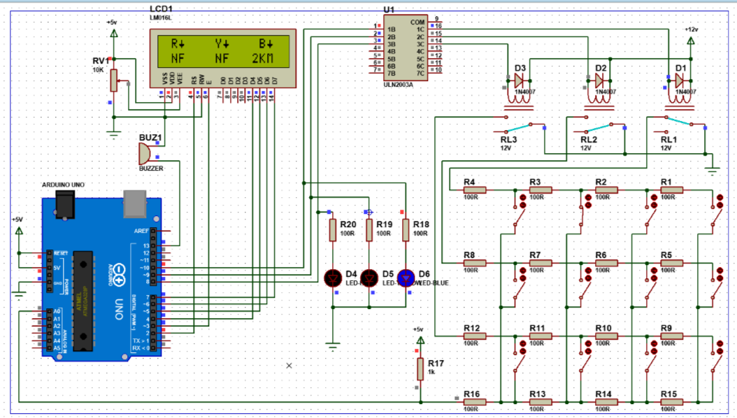Click the blue LED D6
The image size is (737, 418).
pos(405,277)
